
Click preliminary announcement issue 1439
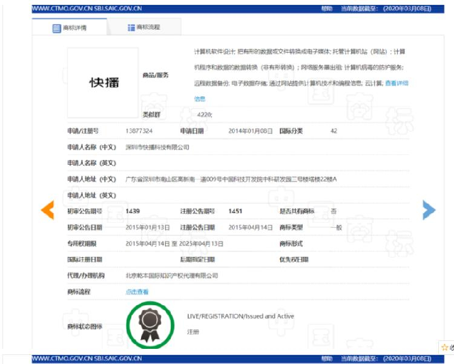pyautogui.click(x=133, y=211)
